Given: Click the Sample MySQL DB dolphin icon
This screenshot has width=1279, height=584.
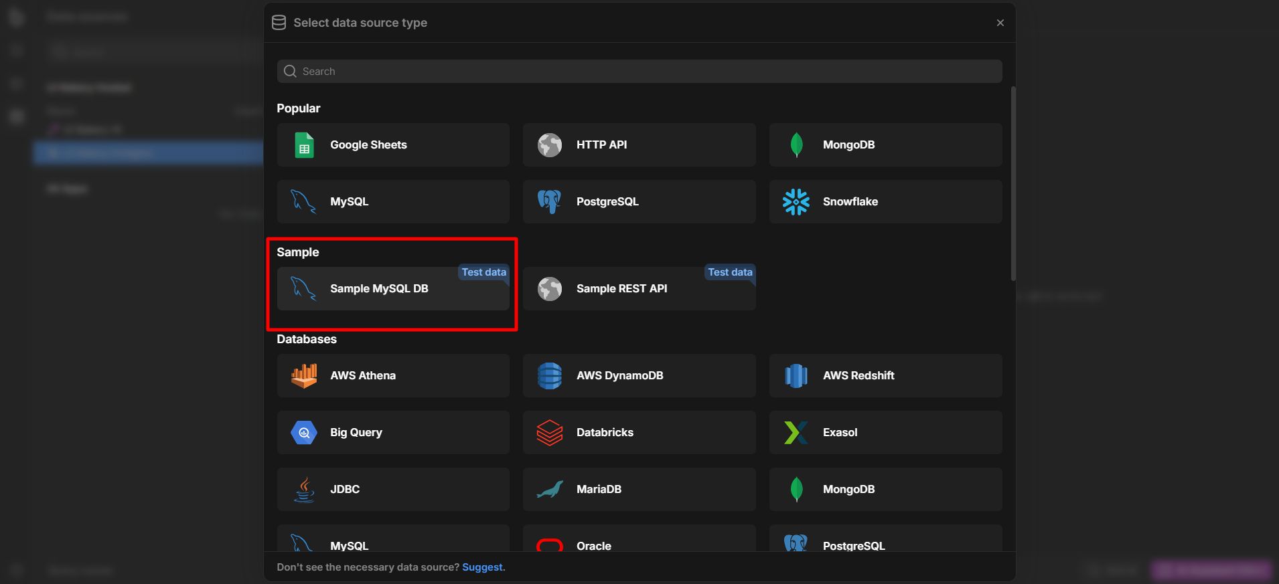Looking at the screenshot, I should click(x=303, y=289).
